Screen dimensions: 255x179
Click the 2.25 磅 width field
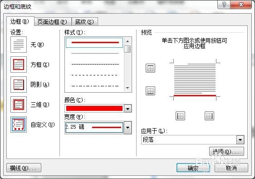pyautogui.click(x=94, y=128)
